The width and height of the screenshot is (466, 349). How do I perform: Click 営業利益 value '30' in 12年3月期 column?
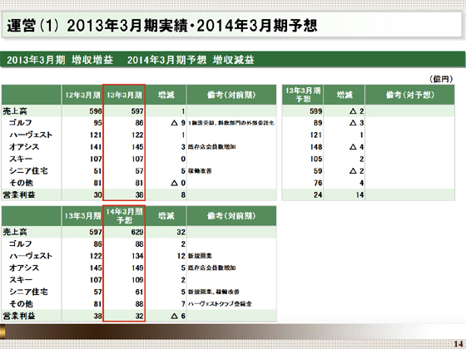97,195
